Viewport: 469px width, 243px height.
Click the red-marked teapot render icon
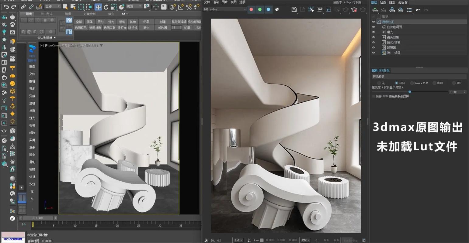tap(354, 9)
